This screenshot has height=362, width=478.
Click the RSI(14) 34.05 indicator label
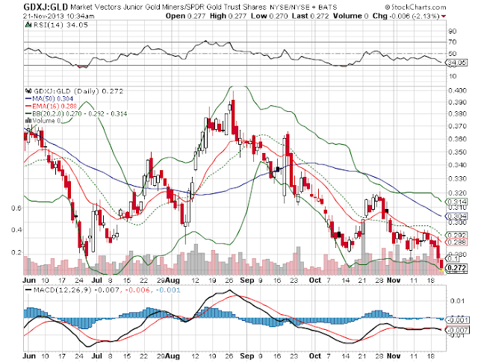pyautogui.click(x=60, y=25)
